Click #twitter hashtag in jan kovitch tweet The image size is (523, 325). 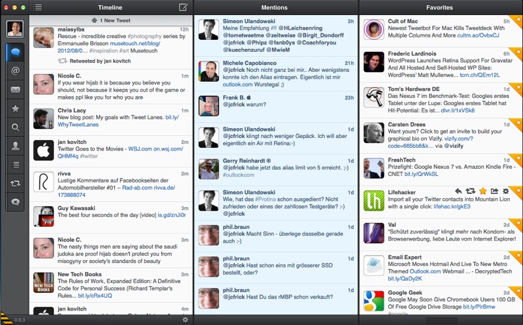[89, 156]
